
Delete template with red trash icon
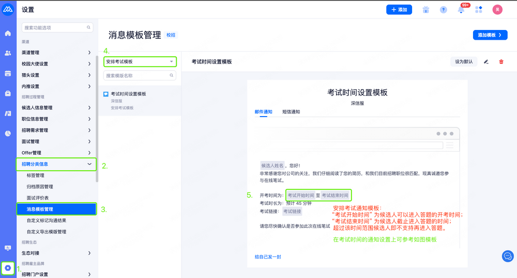[501, 61]
